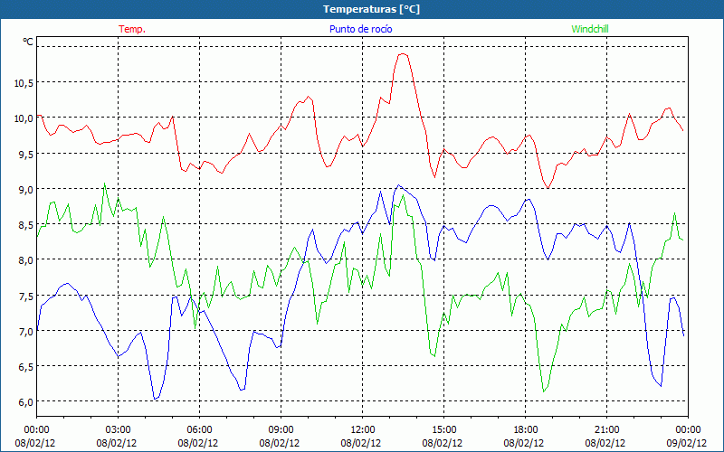Click the 7,5 y-axis value
This screenshot has width=724, height=452.
26,296
